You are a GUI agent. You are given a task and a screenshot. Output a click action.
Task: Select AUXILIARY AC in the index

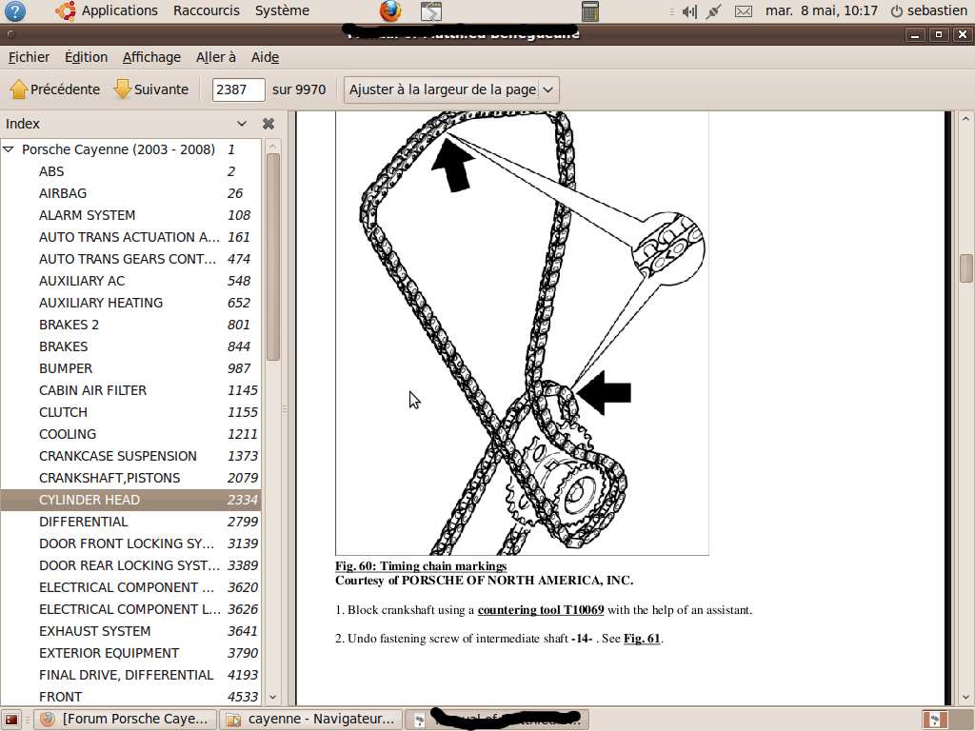(x=130, y=281)
